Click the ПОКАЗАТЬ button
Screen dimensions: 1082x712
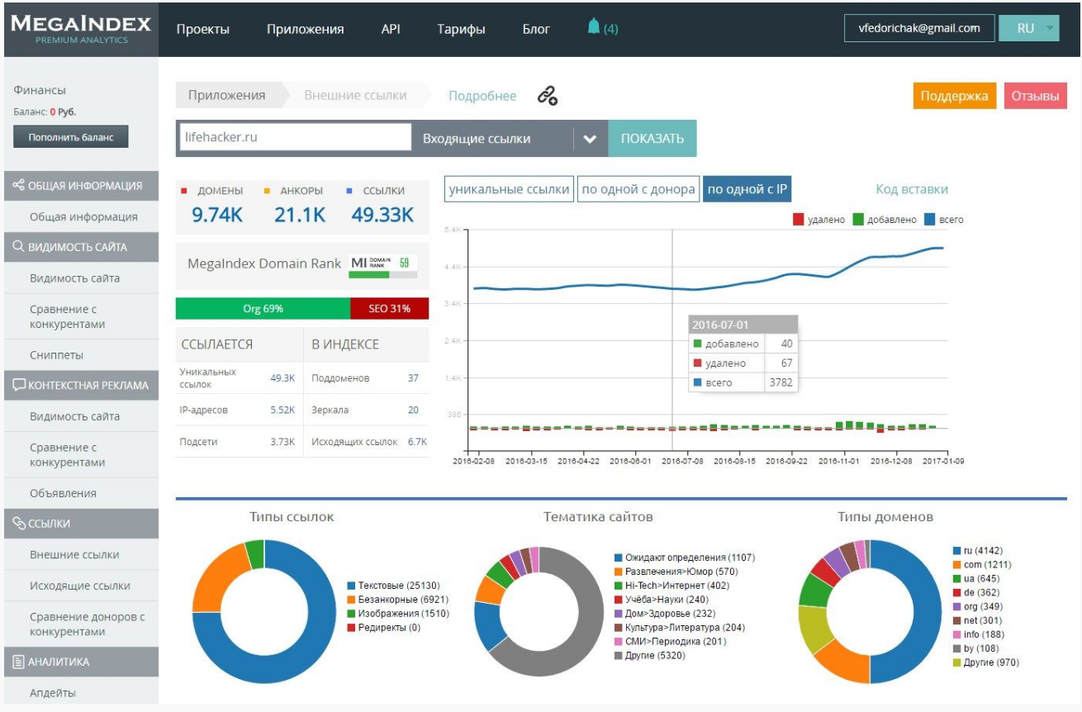pyautogui.click(x=653, y=139)
